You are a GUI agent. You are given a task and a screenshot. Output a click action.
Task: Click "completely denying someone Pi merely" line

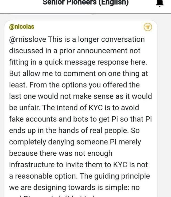pyautogui.click(x=75, y=142)
